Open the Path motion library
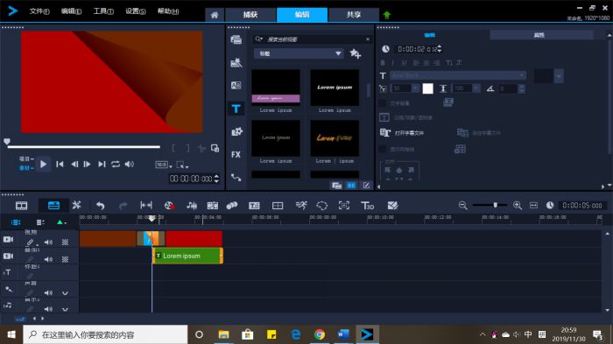The height and width of the screenshot is (344, 613). tap(236, 178)
